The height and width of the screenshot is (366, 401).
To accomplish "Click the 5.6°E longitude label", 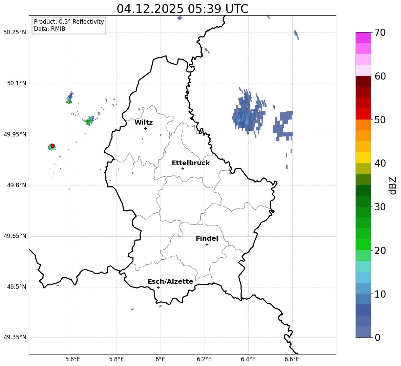I will 72,359.
